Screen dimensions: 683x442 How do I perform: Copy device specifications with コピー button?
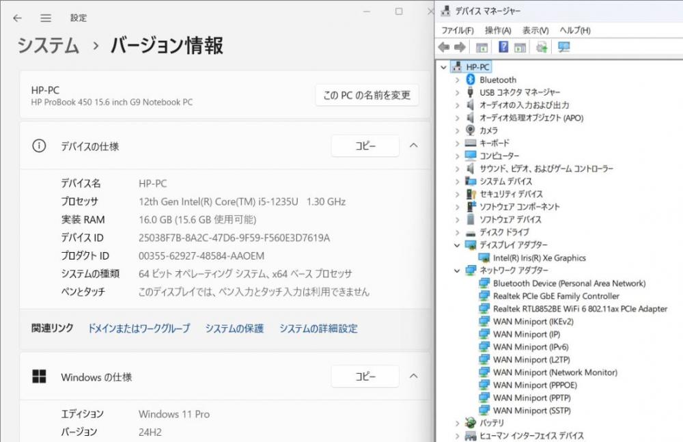tap(365, 146)
